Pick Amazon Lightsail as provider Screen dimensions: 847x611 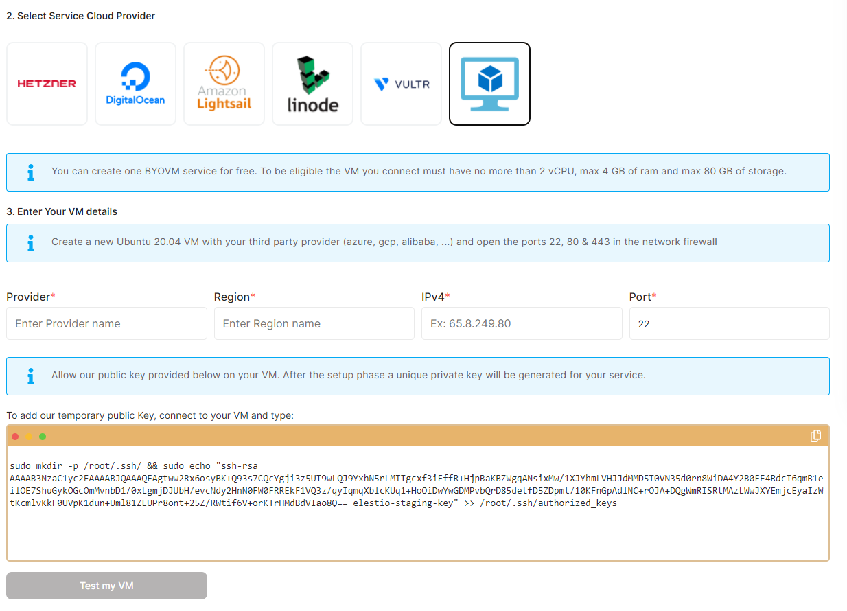point(224,84)
